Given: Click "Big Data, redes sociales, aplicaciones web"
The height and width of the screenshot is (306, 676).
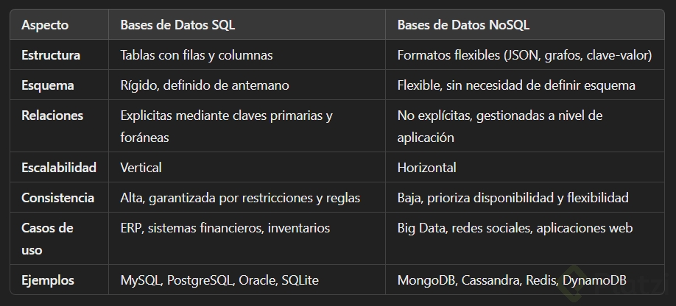Looking at the screenshot, I should tap(515, 228).
